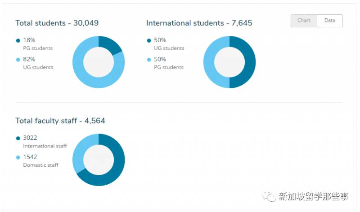This screenshot has height=212, width=360.
Task: Click the Total students - 30,049 heading
Action: click(x=57, y=23)
